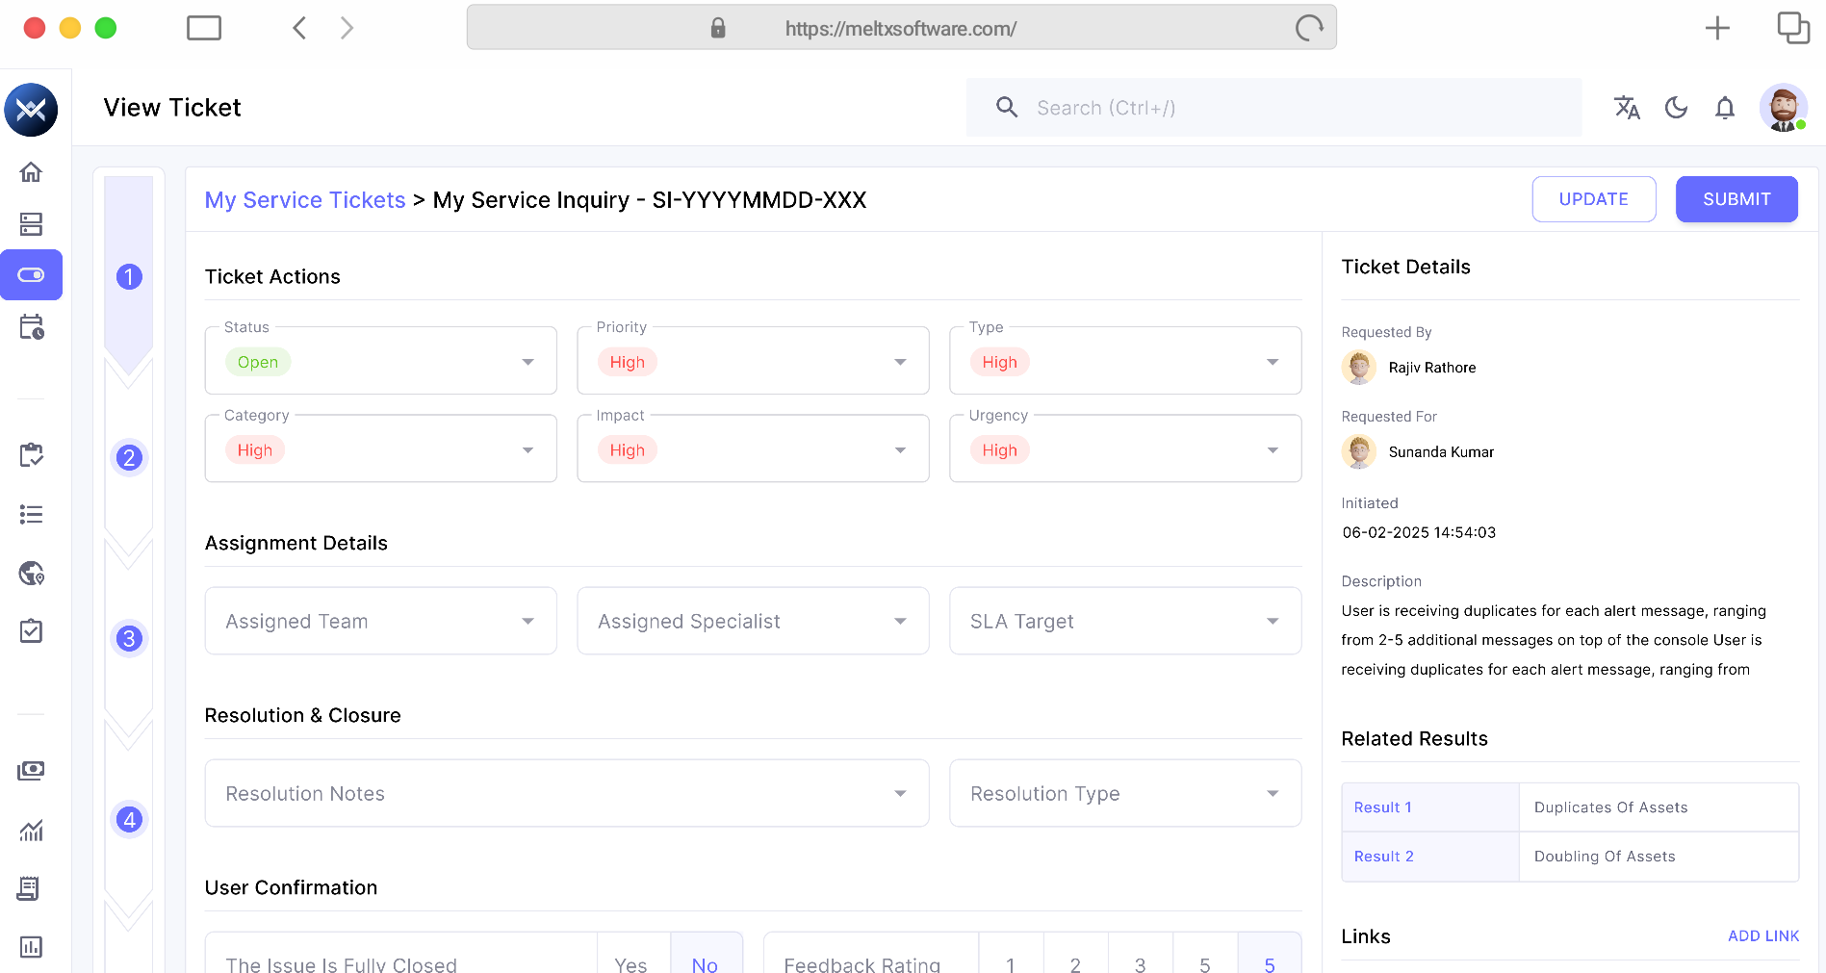This screenshot has height=973, width=1826.
Task: Click the globe location icon in sidebar
Action: 31,574
